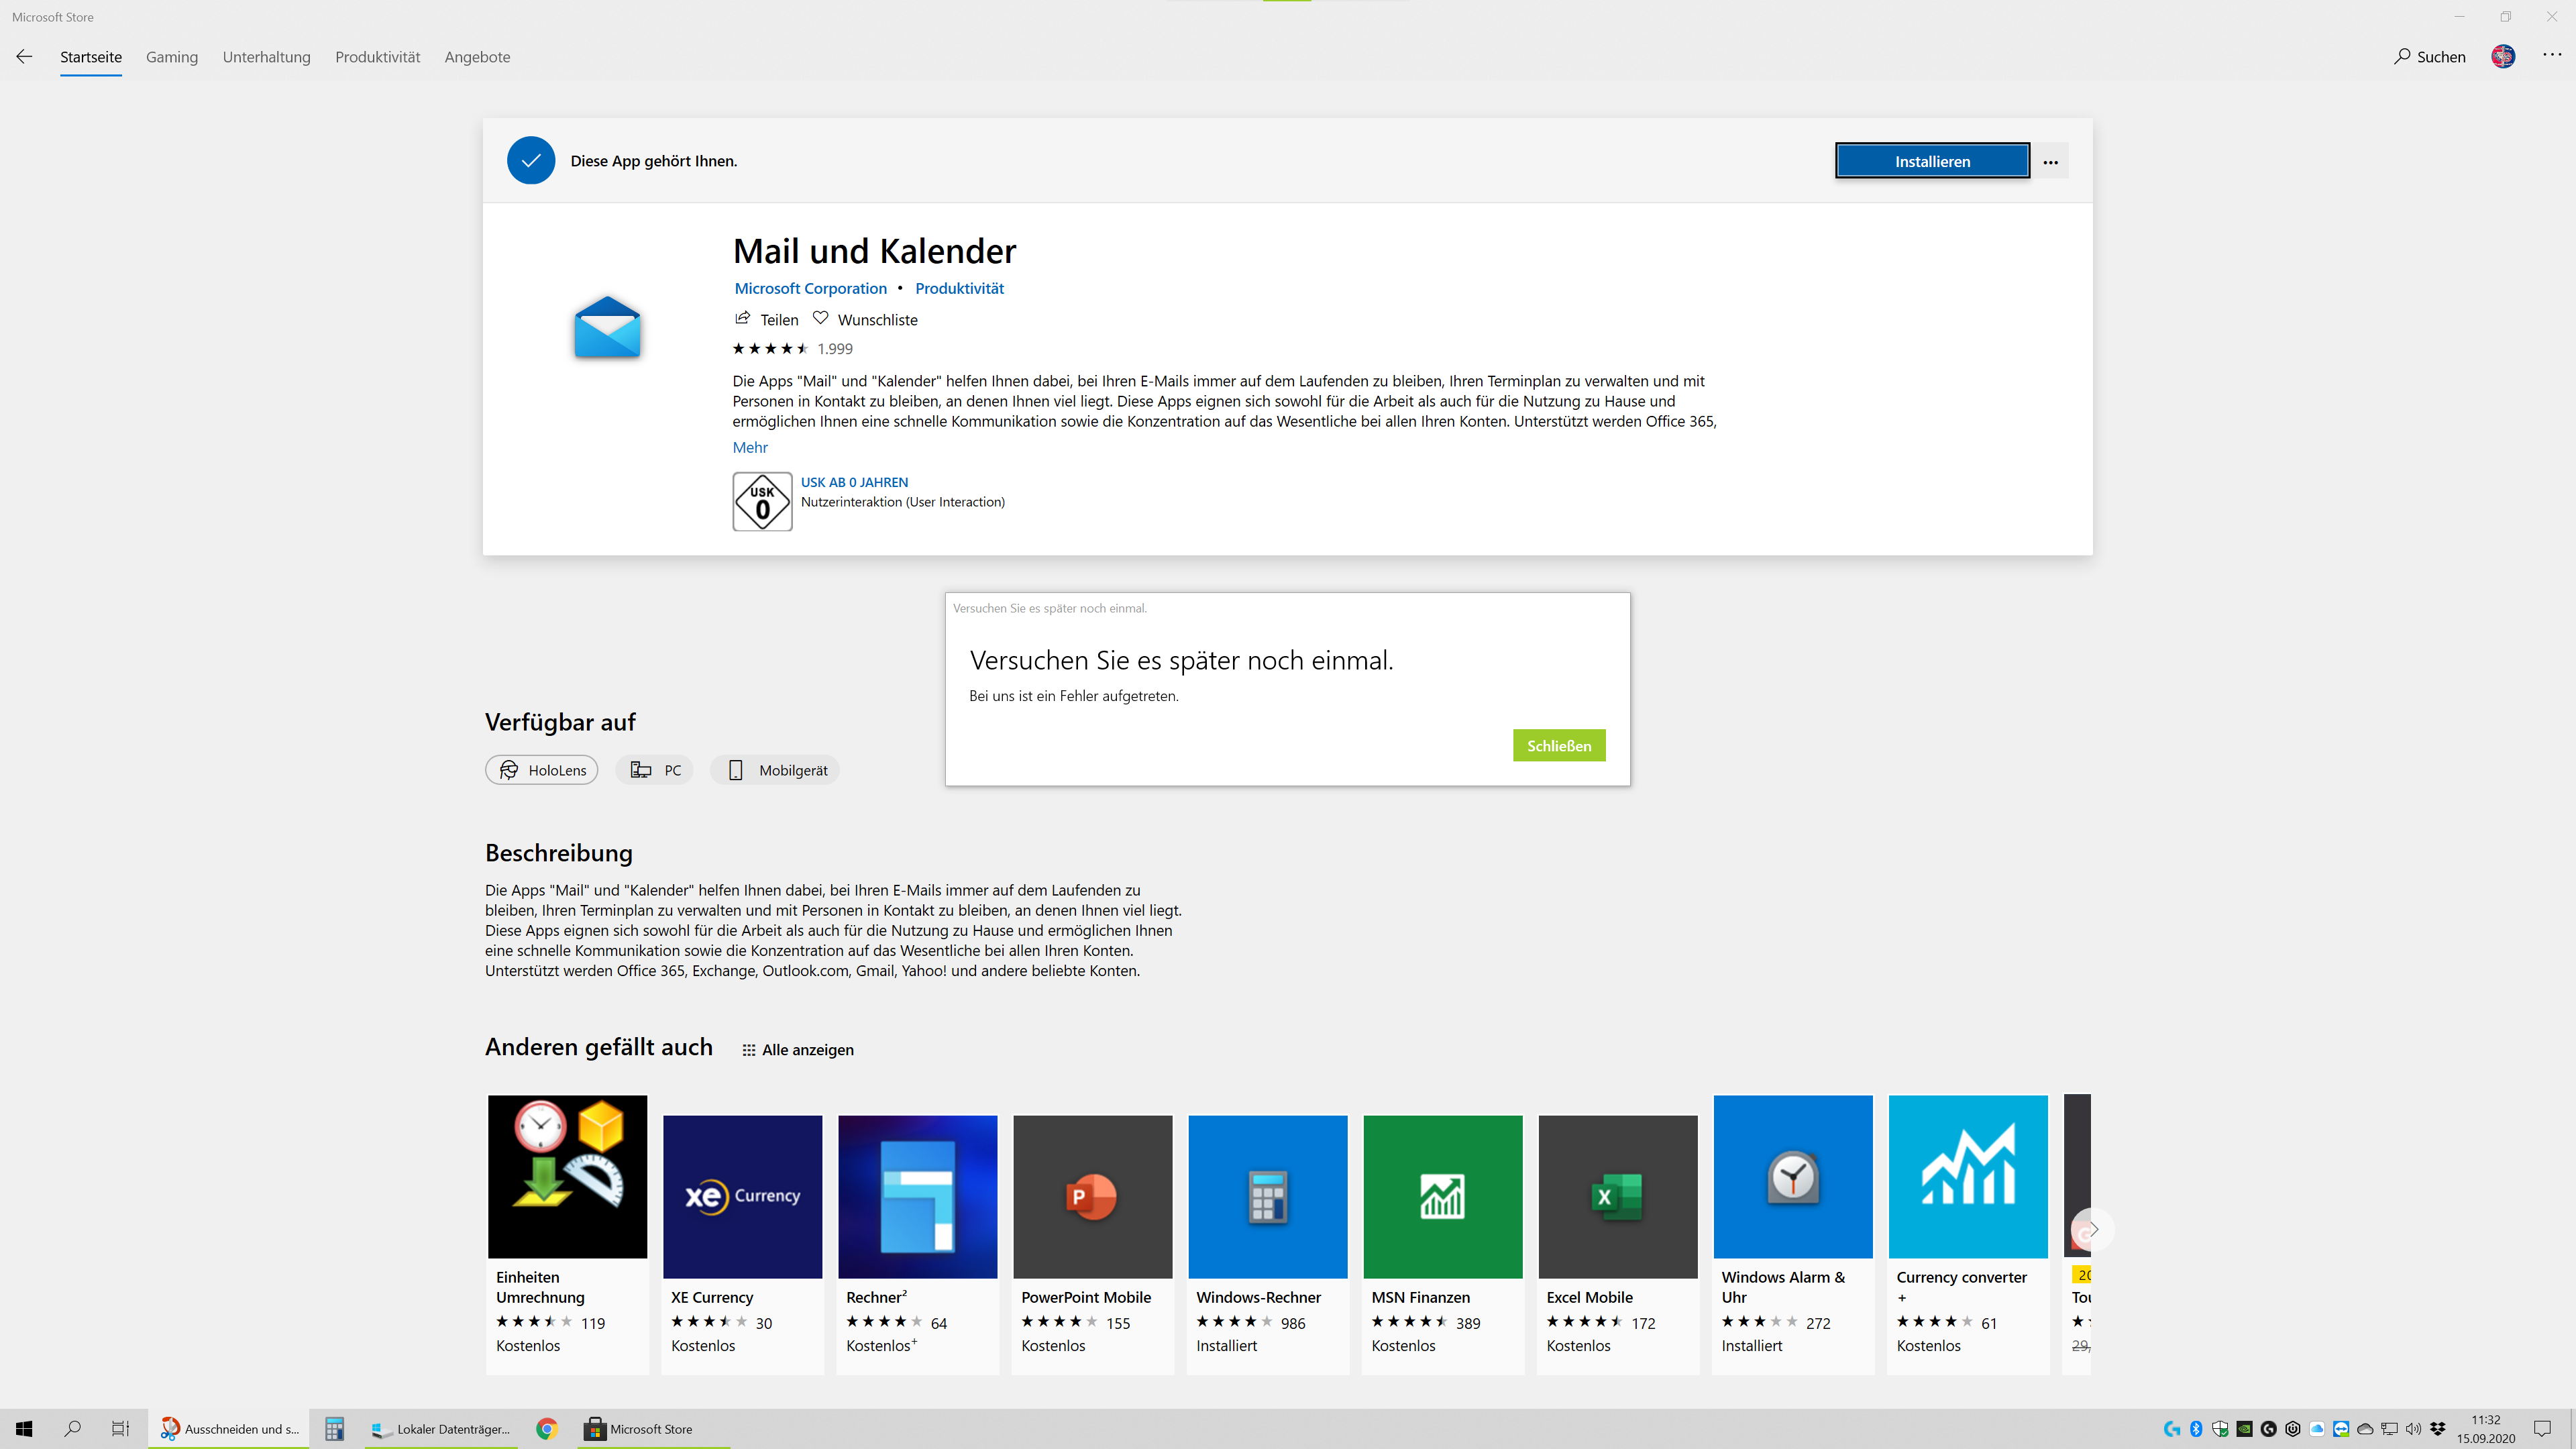Screen dimensions: 2576x1449
Task: Open the user profile avatar
Action: [2503, 57]
